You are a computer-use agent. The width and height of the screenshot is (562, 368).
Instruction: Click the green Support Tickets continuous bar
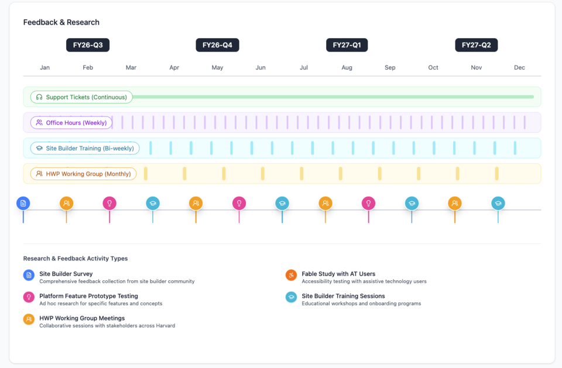click(x=333, y=97)
